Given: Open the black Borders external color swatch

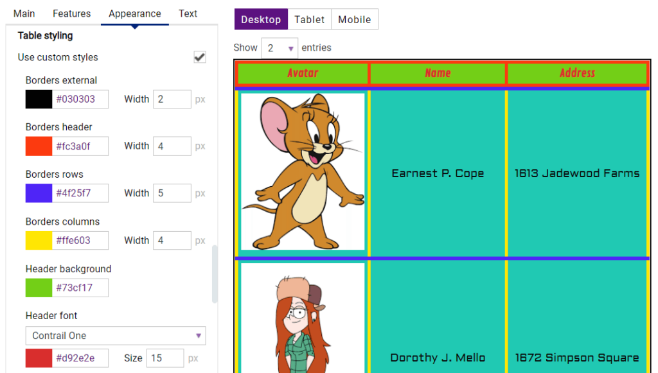Looking at the screenshot, I should click(x=39, y=100).
